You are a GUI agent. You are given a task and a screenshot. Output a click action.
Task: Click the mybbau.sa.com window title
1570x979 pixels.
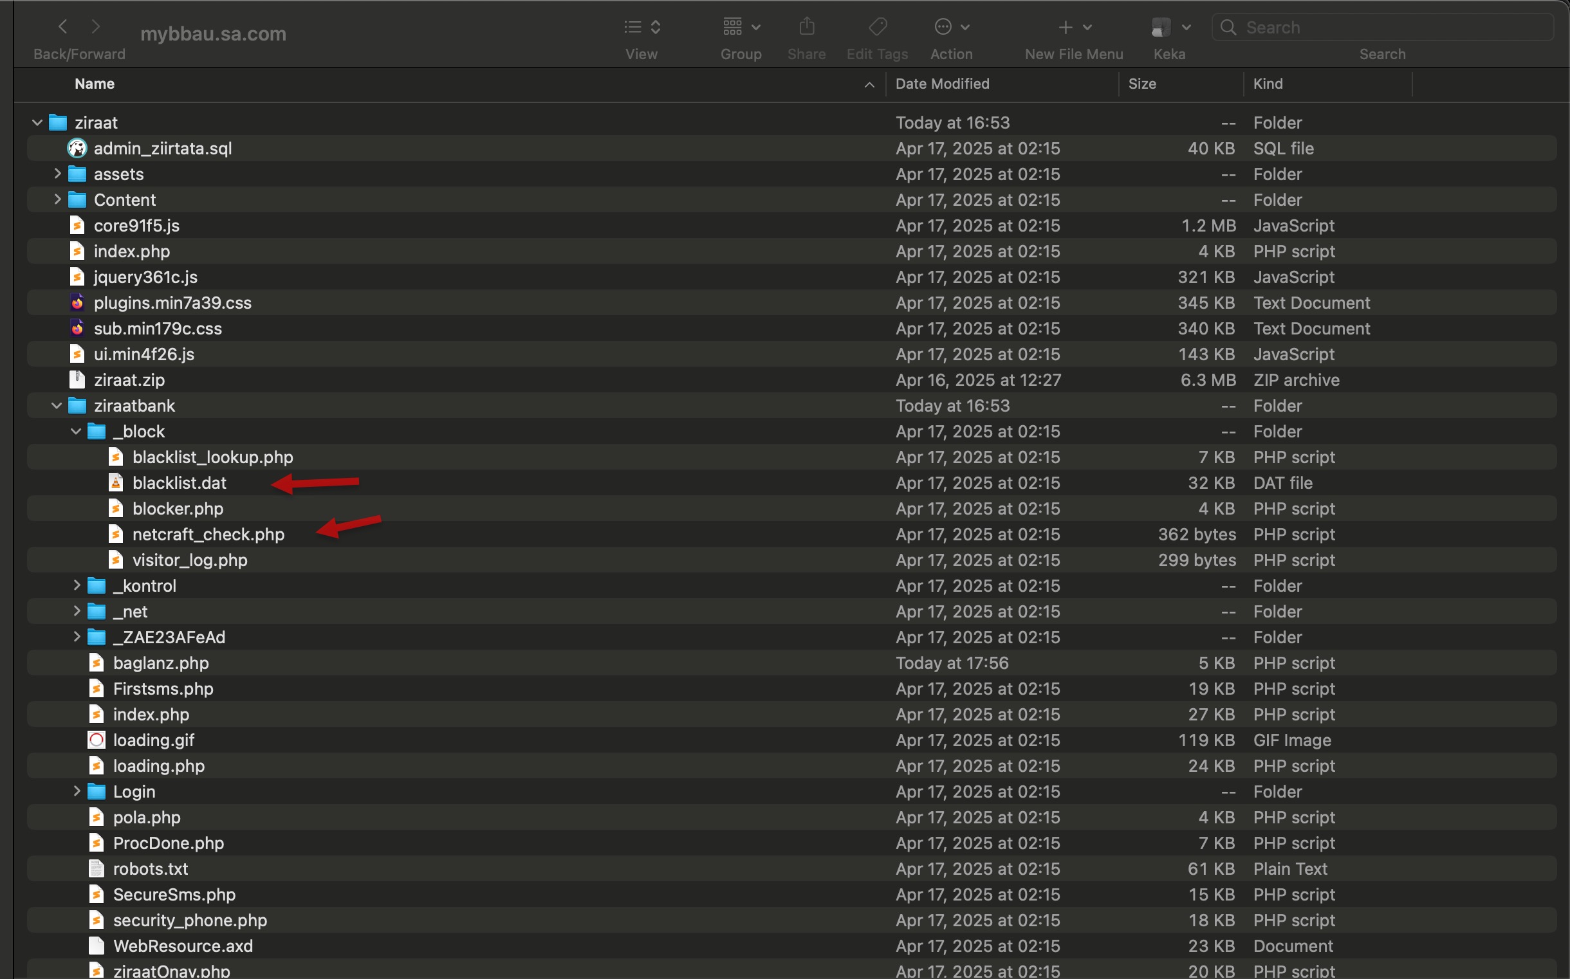[x=213, y=33]
